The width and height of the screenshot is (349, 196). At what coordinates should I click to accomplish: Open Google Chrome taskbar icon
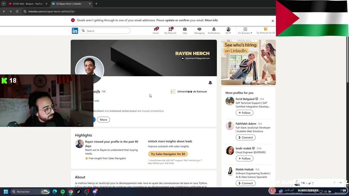(x=71, y=192)
